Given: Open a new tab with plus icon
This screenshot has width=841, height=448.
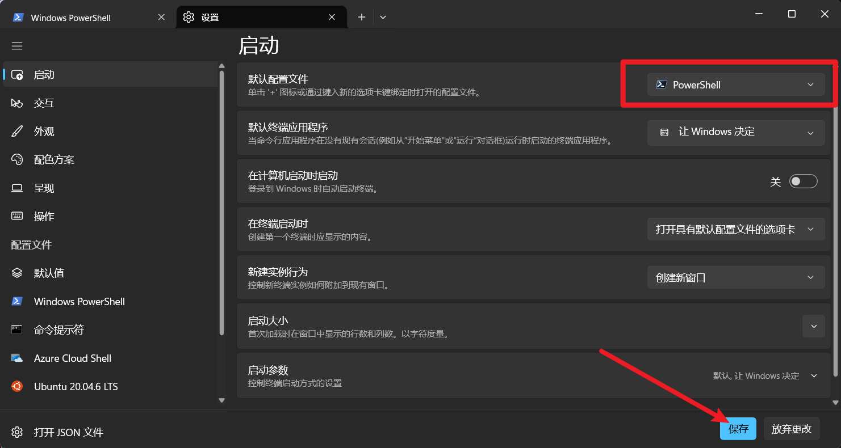Looking at the screenshot, I should (362, 18).
